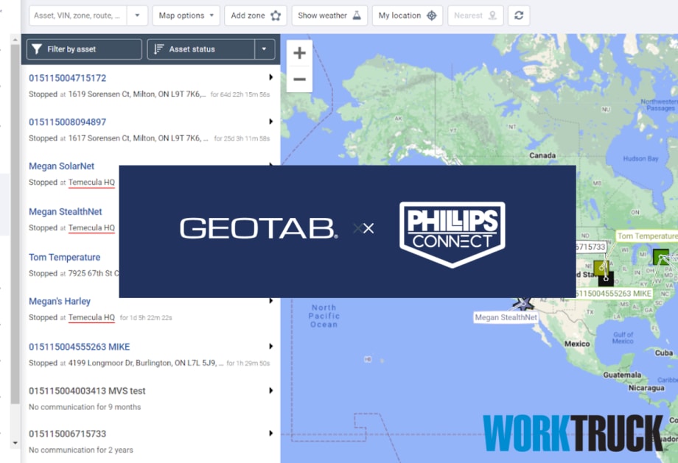Open asset 015115004715172 link
This screenshot has width=678, height=463.
pyautogui.click(x=68, y=78)
